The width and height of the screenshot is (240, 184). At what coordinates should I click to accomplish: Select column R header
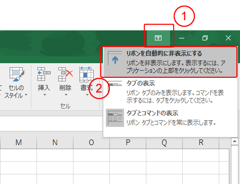tap(201, 143)
